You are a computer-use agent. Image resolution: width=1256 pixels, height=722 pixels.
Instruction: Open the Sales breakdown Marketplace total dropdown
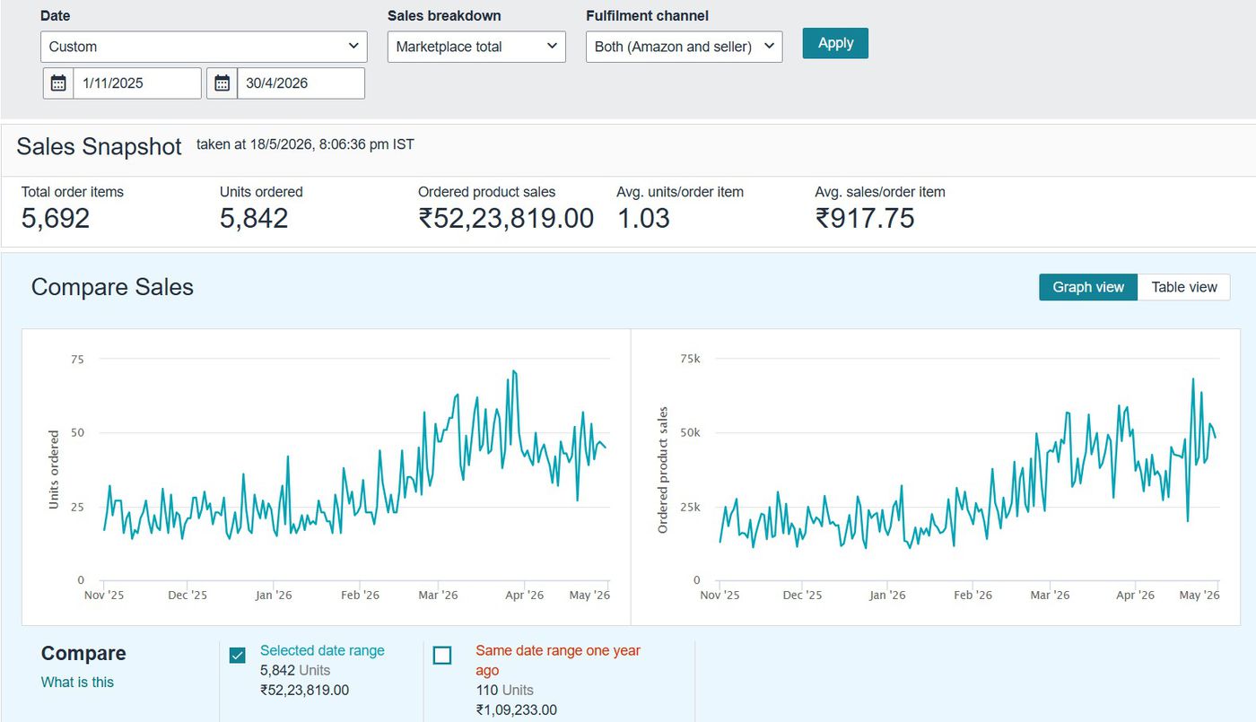tap(476, 47)
